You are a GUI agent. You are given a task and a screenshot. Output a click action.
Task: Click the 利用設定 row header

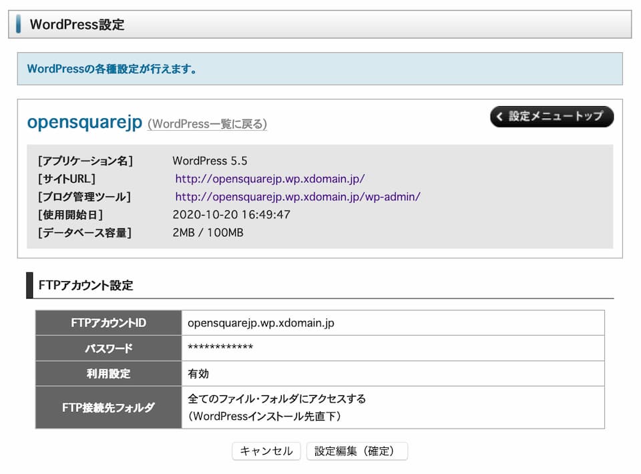[108, 374]
